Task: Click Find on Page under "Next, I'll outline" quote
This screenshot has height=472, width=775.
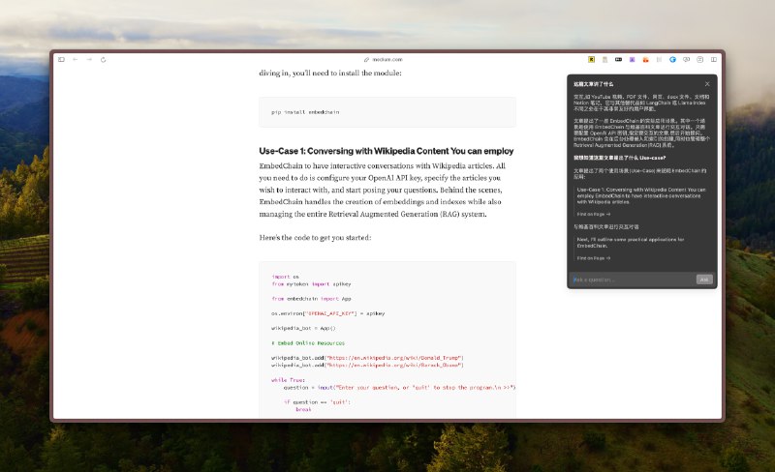Action: [594, 258]
